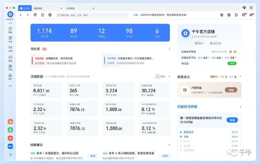Open the chat messages icon with badge
This screenshot has width=260, height=164.
pos(251,15)
